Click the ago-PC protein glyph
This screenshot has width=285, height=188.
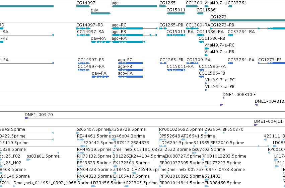(130, 63)
